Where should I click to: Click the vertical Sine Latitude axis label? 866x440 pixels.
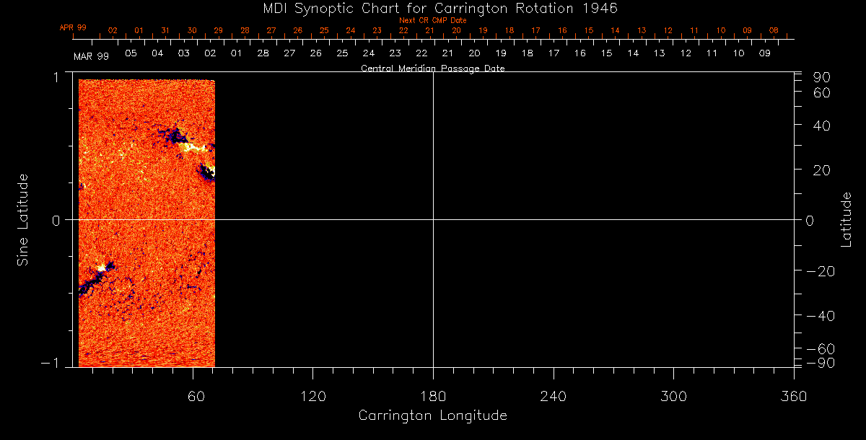pyautogui.click(x=22, y=219)
